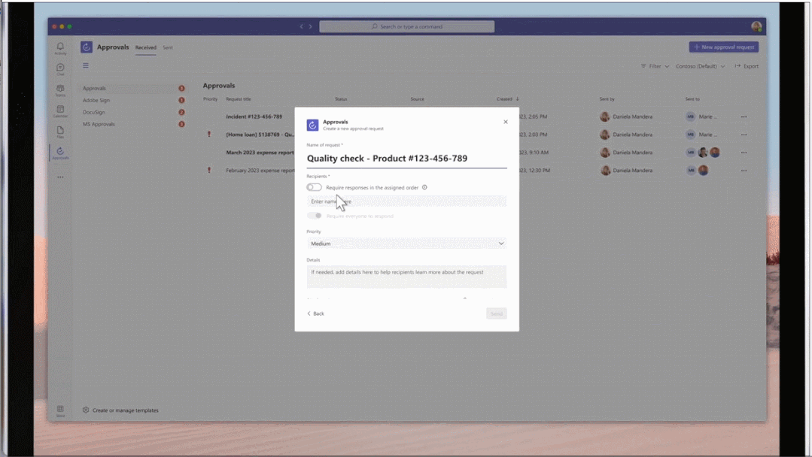Sort by the Created column arrow
Viewport: 812px width, 457px height.
coord(517,98)
